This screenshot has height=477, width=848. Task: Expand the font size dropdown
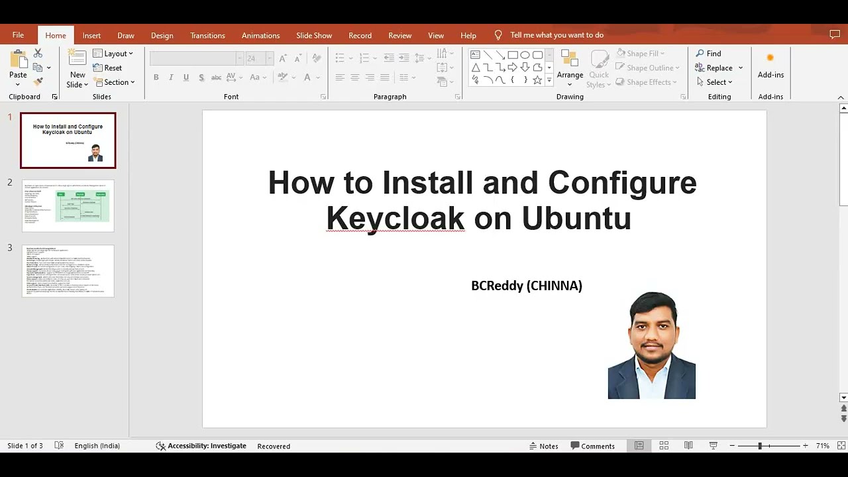click(x=269, y=58)
